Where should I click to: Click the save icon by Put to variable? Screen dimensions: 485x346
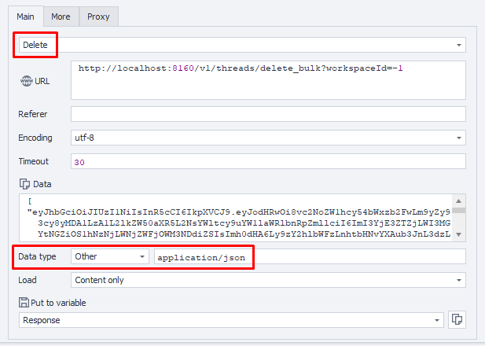(24, 303)
